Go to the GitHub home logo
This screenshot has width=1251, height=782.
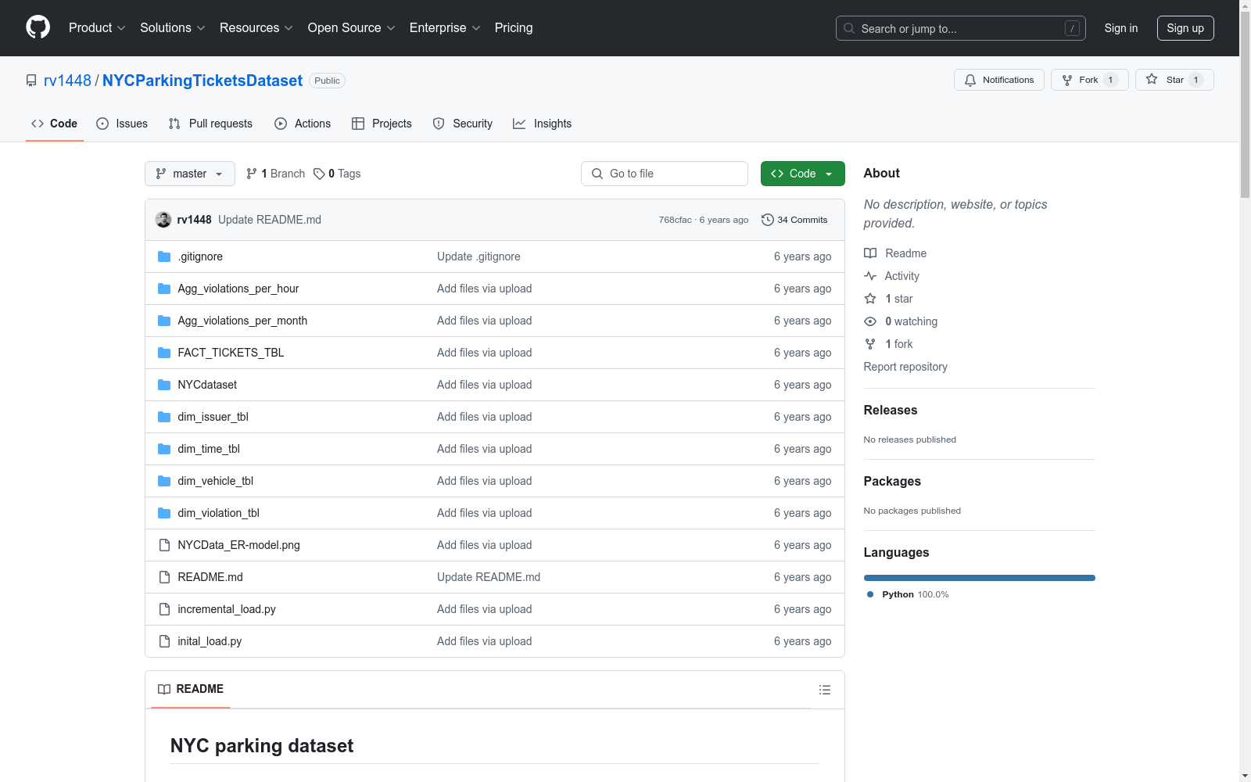[x=38, y=27]
